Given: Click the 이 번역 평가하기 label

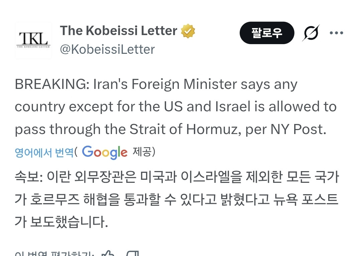Looking at the screenshot, I should (53, 254).
